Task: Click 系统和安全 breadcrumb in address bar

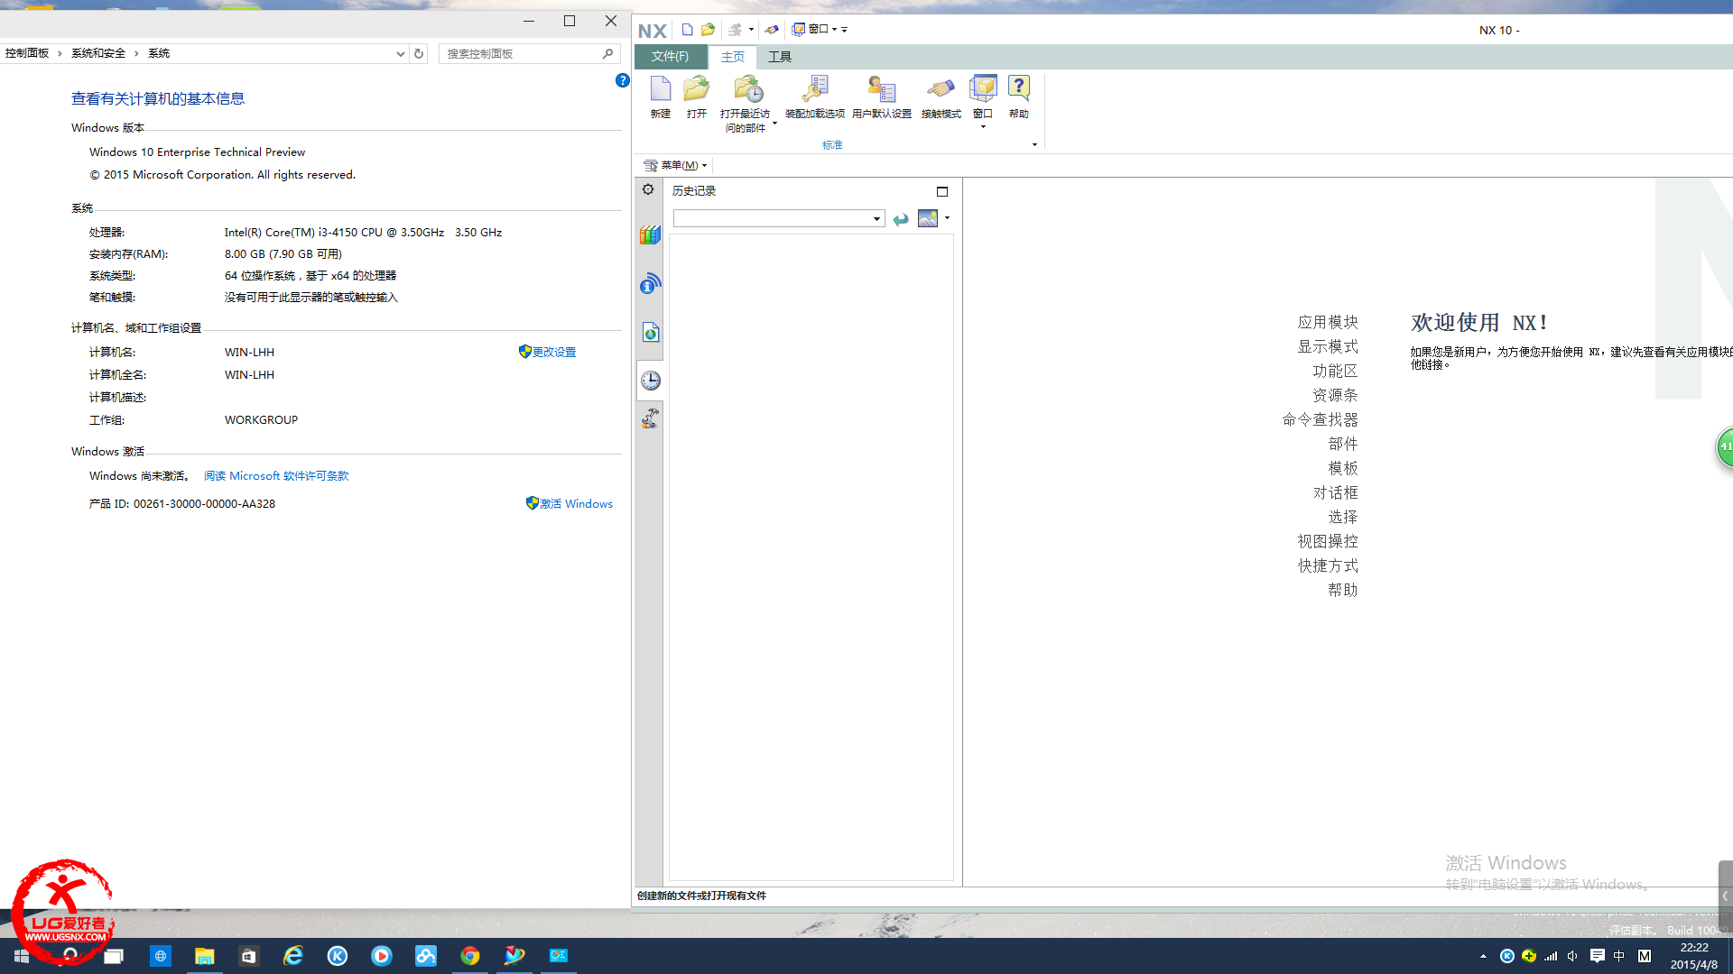Action: point(98,53)
